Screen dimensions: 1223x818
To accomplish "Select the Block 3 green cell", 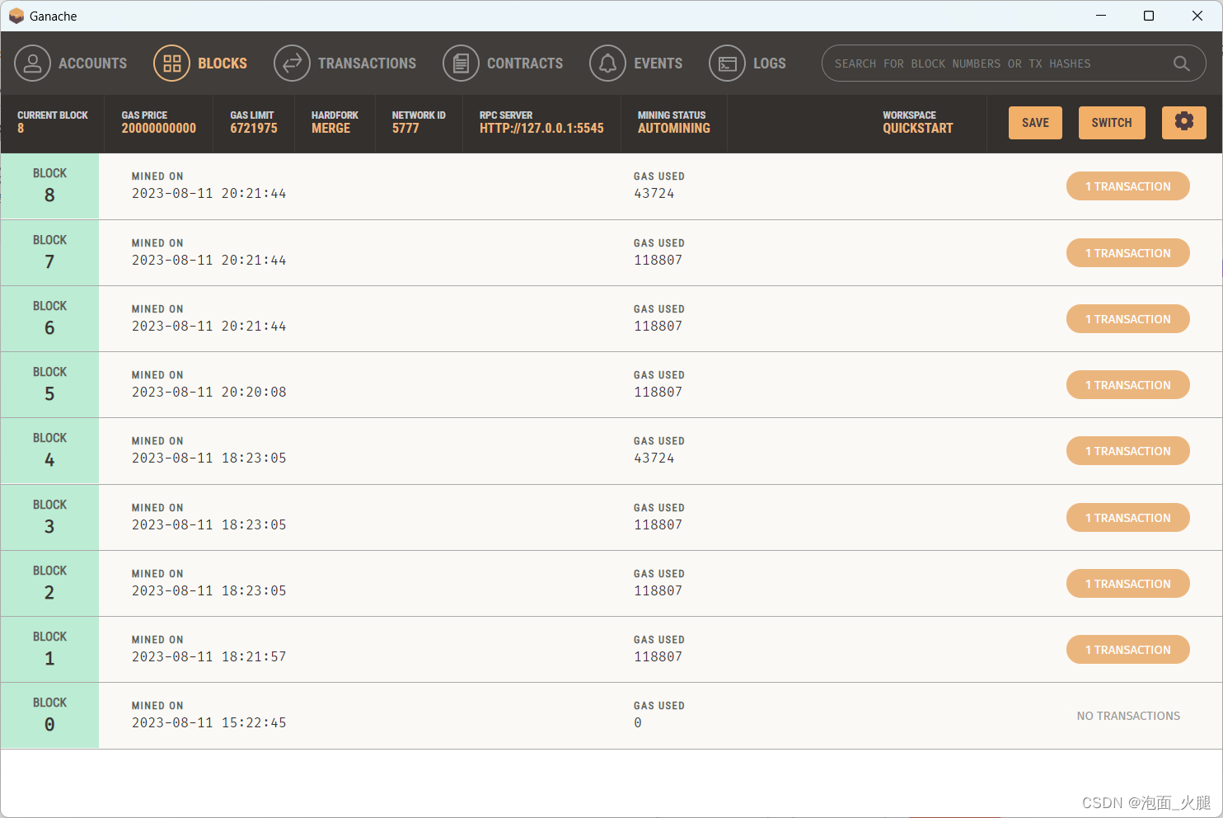I will pyautogui.click(x=49, y=518).
